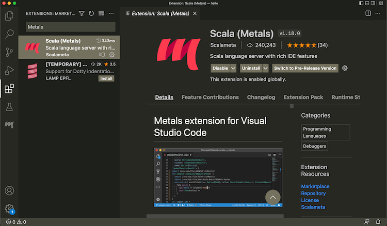The width and height of the screenshot is (387, 226).
Task: Open Manage gear in activity bar
Action: 9,209
